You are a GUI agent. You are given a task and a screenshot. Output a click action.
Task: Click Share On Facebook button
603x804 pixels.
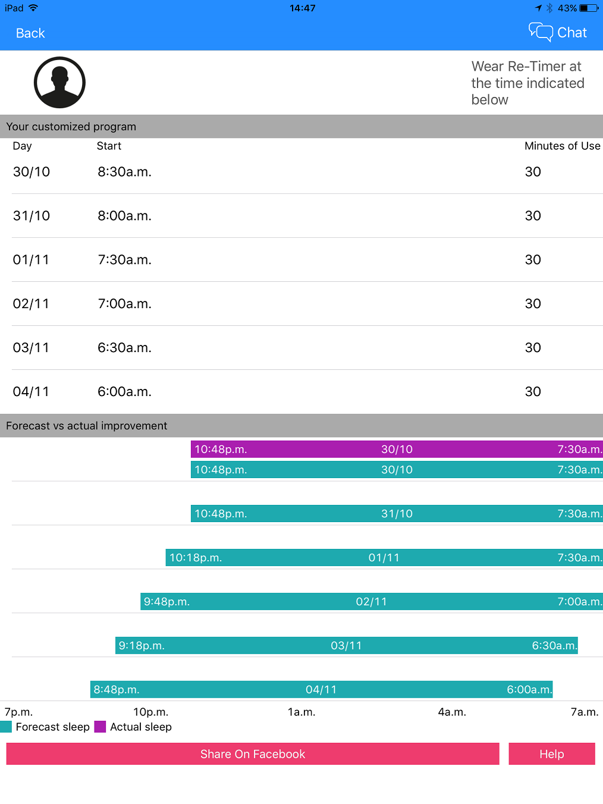tap(253, 754)
